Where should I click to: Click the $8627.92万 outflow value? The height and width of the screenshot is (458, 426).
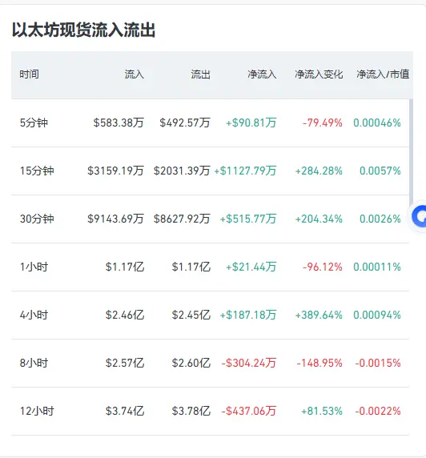click(x=182, y=219)
